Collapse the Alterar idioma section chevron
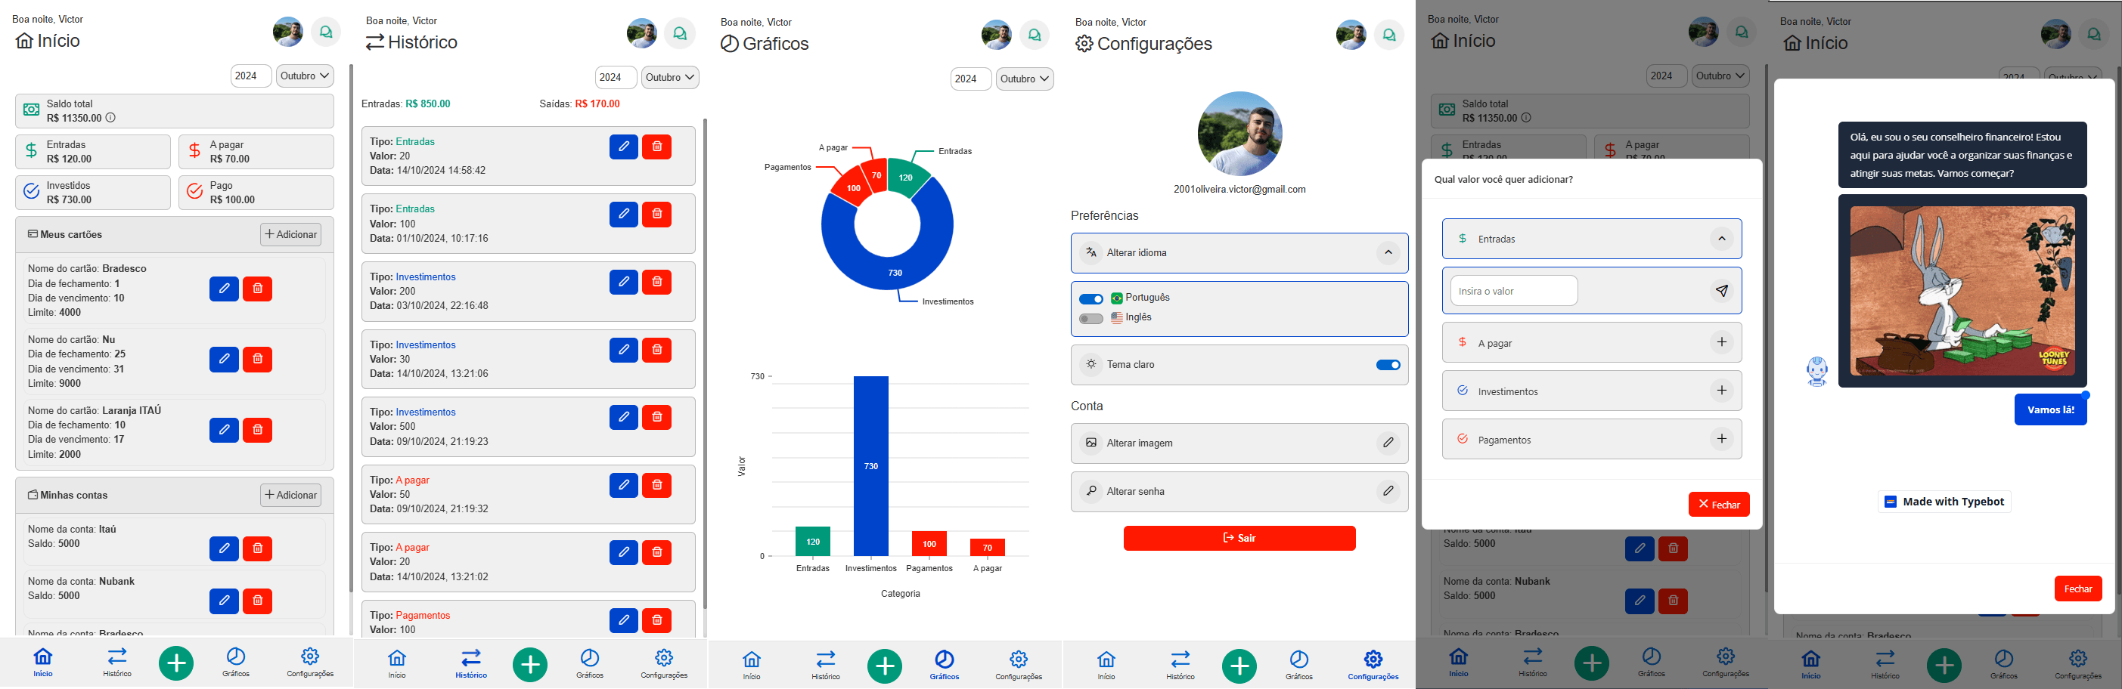 (1388, 253)
